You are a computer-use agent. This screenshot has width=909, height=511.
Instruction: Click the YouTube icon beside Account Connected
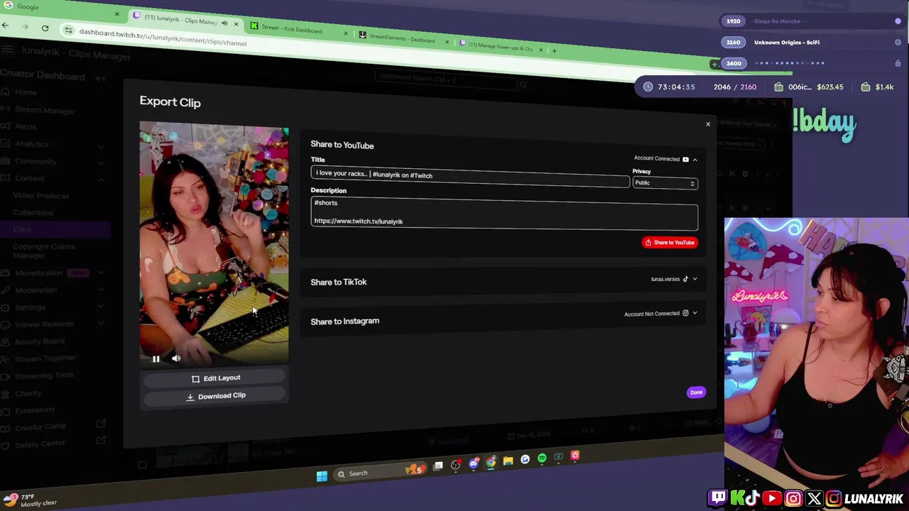685,159
